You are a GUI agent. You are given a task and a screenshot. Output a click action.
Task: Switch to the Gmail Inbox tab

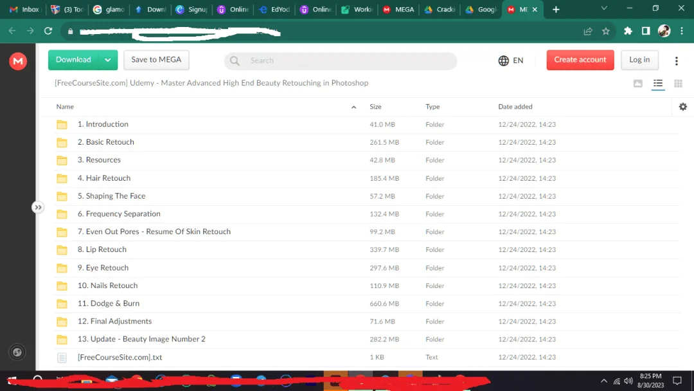[25, 9]
